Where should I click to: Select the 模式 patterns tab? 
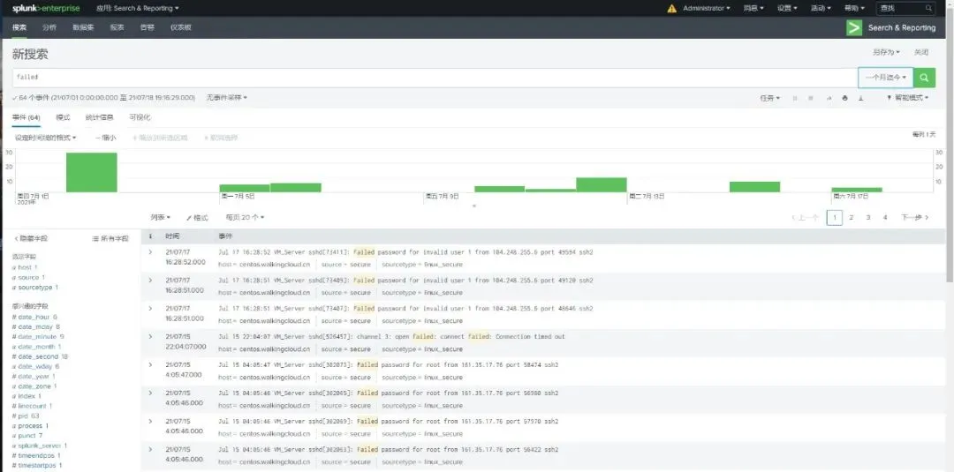(x=63, y=117)
